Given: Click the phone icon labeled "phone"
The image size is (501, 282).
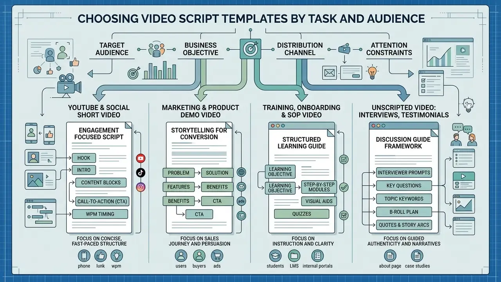Looking at the screenshot, I should click(x=84, y=256).
